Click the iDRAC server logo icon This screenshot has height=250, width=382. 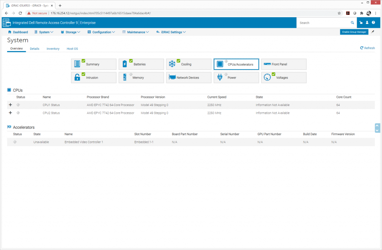7,23
